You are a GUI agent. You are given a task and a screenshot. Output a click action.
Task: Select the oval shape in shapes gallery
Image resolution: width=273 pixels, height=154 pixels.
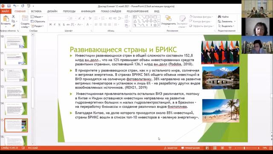(x=151, y=17)
